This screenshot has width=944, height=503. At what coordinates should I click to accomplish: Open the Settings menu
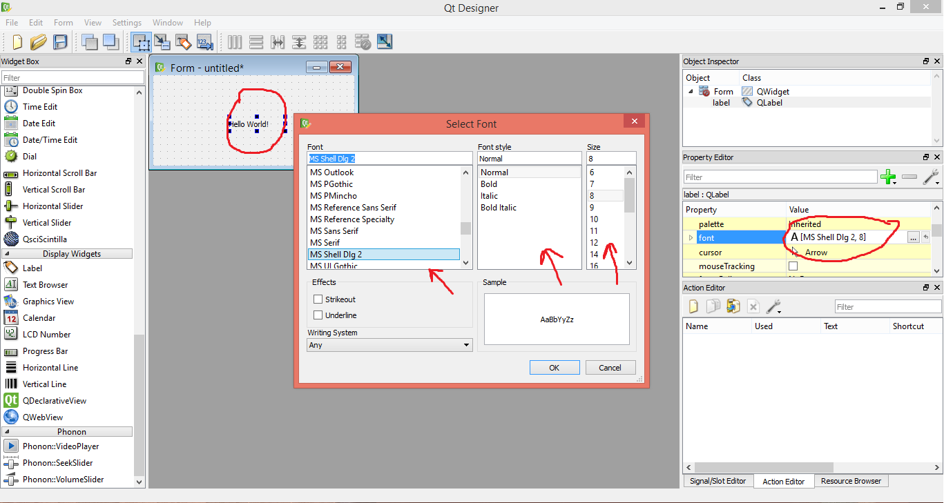click(126, 22)
